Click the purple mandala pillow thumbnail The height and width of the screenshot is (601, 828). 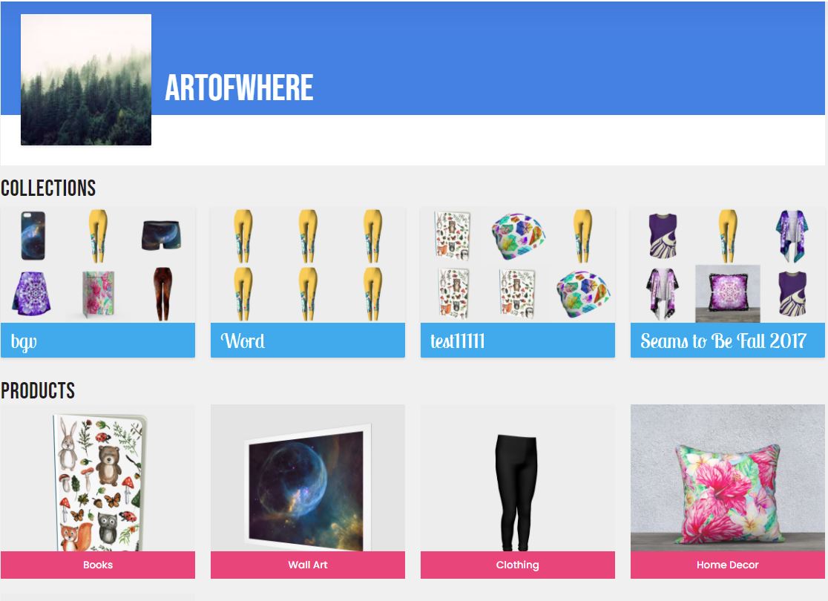[728, 294]
